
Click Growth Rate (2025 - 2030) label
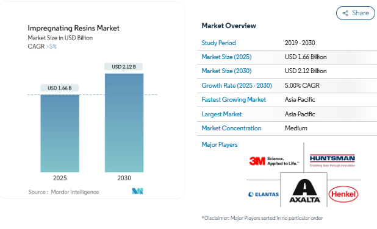[x=237, y=85]
